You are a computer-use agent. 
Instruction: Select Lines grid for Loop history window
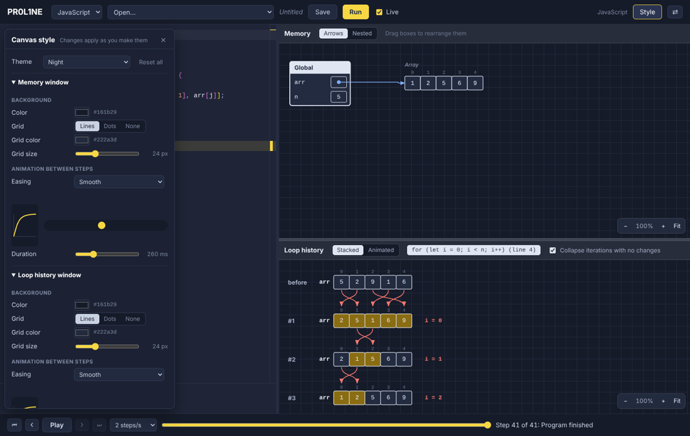click(87, 319)
